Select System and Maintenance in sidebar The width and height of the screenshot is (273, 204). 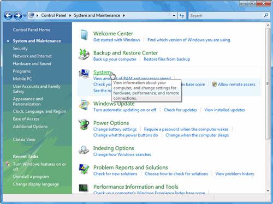(x=37, y=41)
